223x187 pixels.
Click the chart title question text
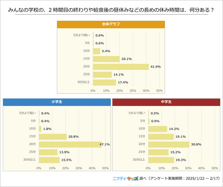tap(111, 10)
